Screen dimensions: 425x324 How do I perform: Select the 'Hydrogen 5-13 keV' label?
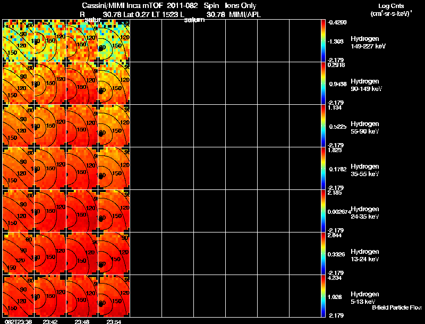tap(365, 298)
